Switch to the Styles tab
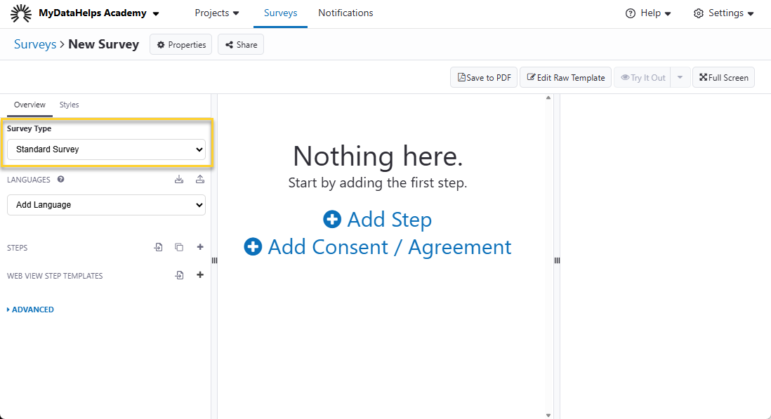Viewport: 771px width, 419px height. pyautogui.click(x=69, y=105)
